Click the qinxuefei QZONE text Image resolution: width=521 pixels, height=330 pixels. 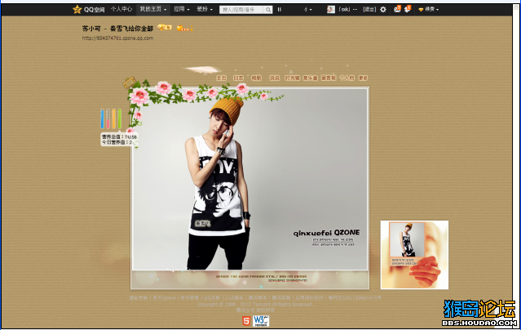click(x=326, y=233)
